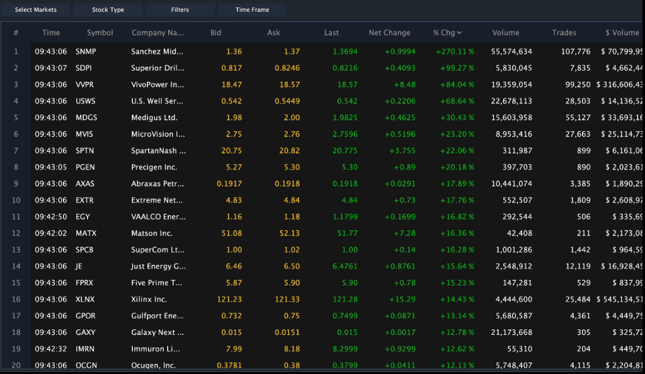
Task: Select MVIS symbol in row 6
Action: 84,134
